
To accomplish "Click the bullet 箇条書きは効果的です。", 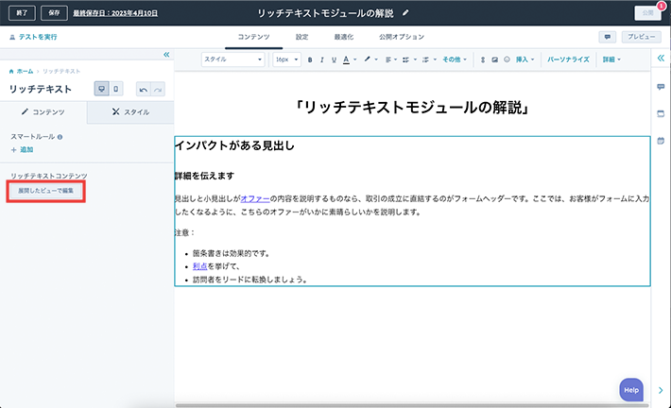I will [x=232, y=253].
